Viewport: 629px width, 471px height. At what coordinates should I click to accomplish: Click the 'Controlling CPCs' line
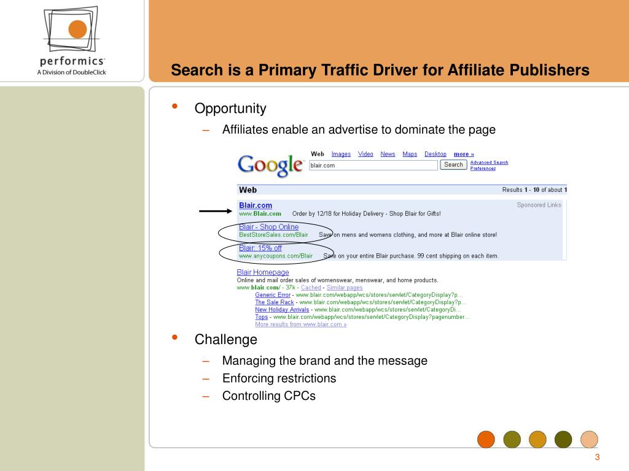[269, 396]
